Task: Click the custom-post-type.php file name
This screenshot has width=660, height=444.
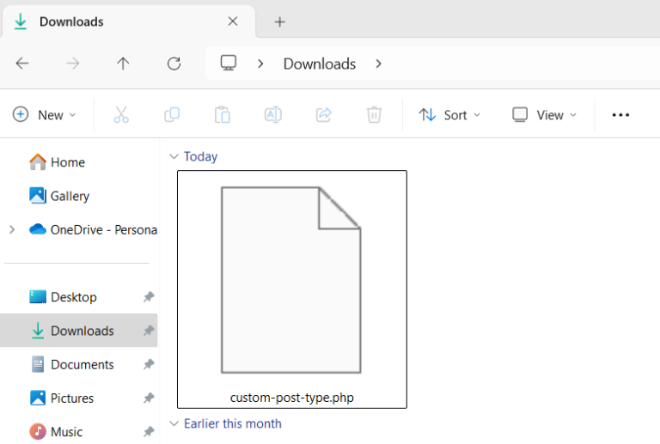Action: (291, 398)
